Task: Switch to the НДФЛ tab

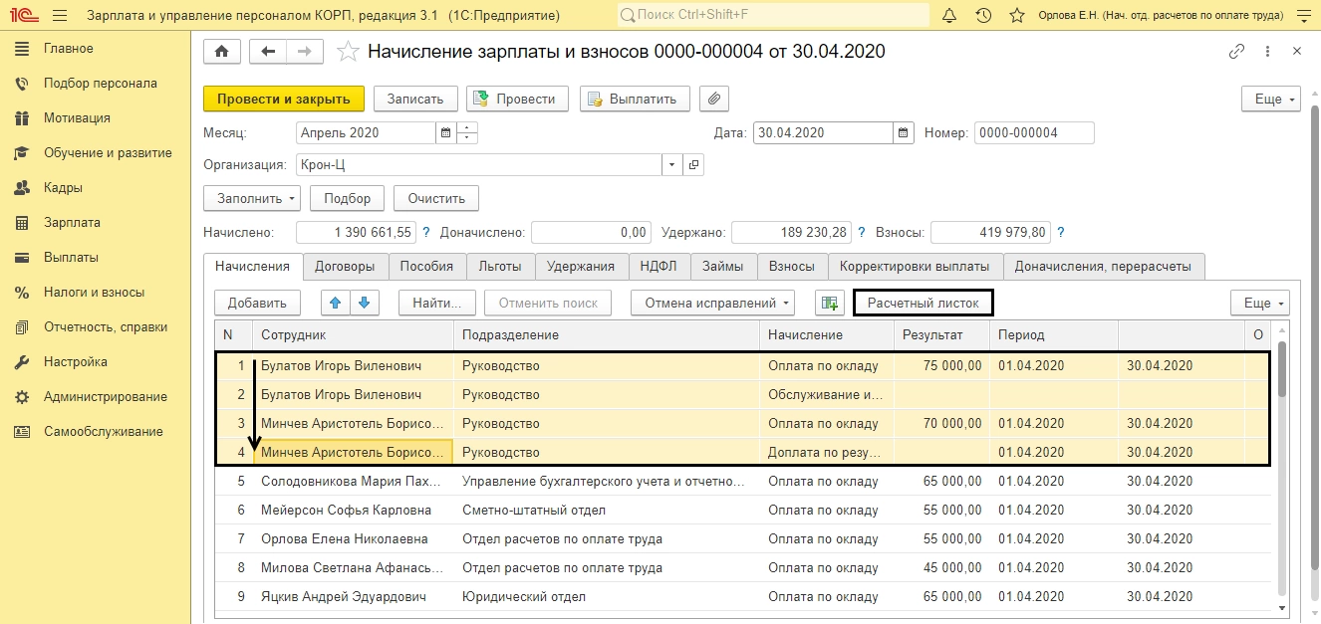Action: pyautogui.click(x=658, y=266)
